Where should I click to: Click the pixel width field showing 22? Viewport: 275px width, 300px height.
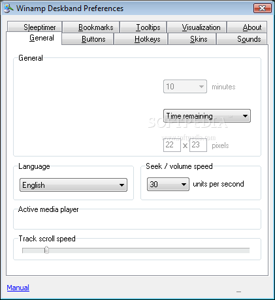172,145
